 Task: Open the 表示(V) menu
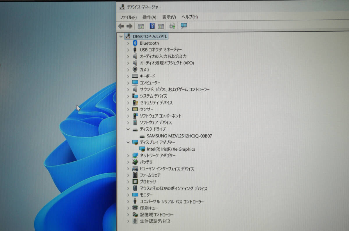click(x=169, y=17)
